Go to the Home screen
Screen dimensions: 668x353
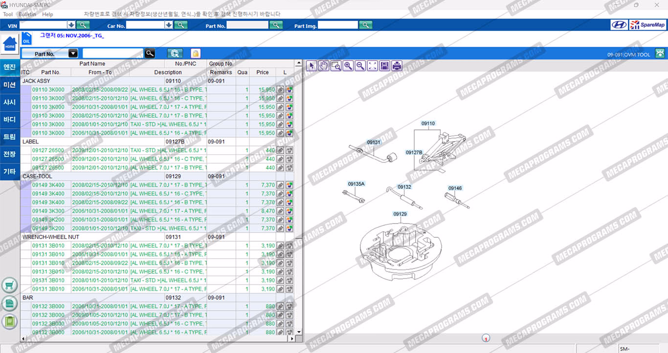pos(9,44)
